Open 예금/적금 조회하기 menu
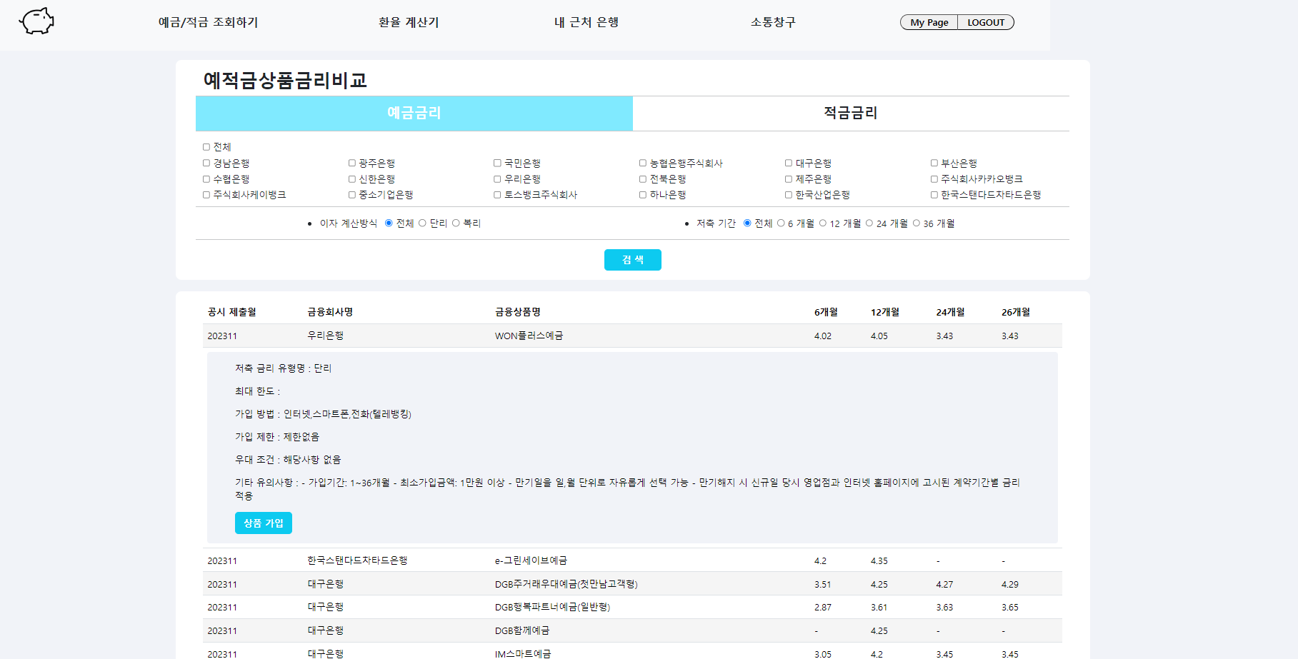1298x659 pixels. pyautogui.click(x=208, y=22)
